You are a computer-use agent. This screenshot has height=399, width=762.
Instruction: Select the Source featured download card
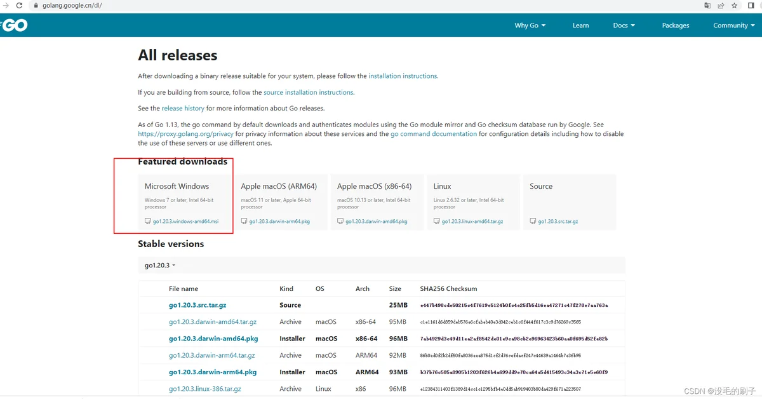[570, 202]
